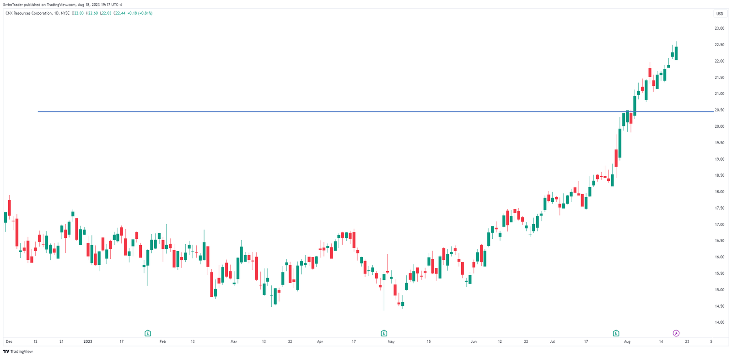This screenshot has width=732, height=357.
Task: Click the USD currency button
Action: coord(720,14)
